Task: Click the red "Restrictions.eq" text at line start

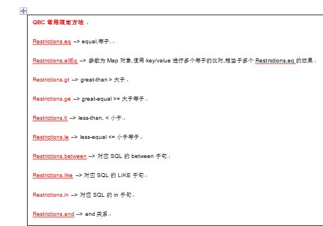Action: click(52, 42)
